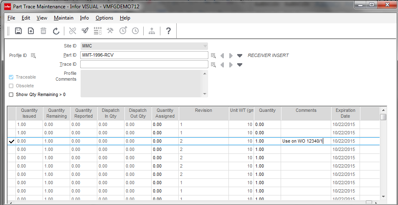Click the Quantity Assigned column header
398x205 pixels.
[165, 113]
